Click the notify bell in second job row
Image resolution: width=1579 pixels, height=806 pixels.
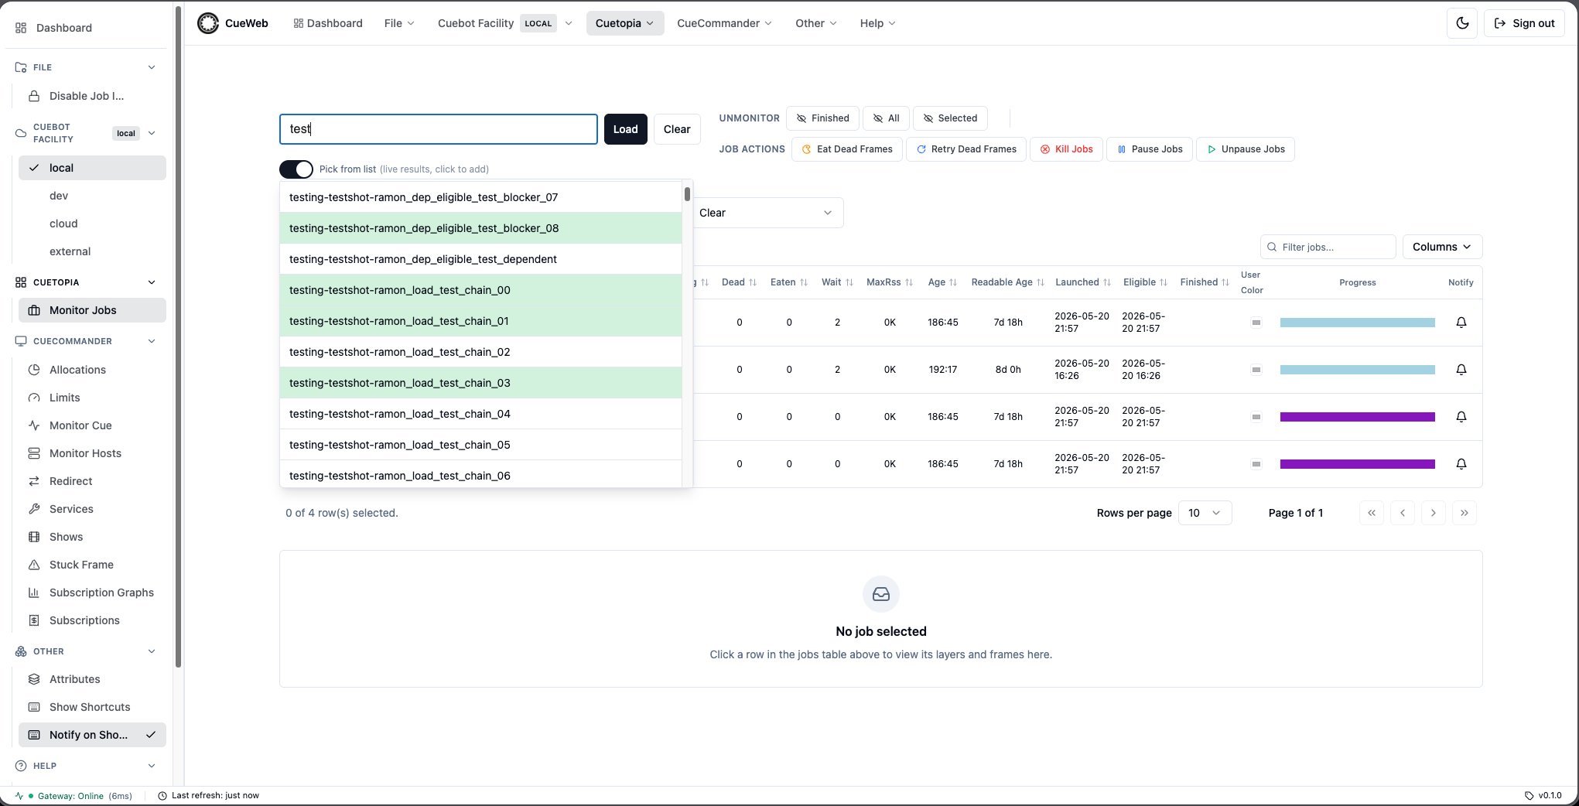(x=1461, y=370)
